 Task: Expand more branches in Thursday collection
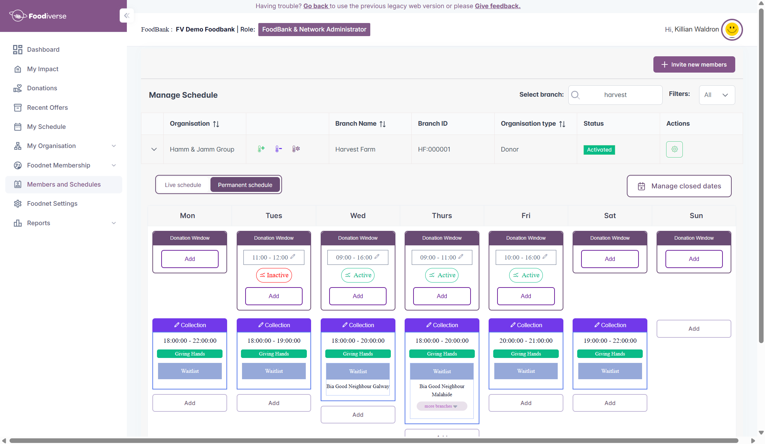(x=441, y=406)
